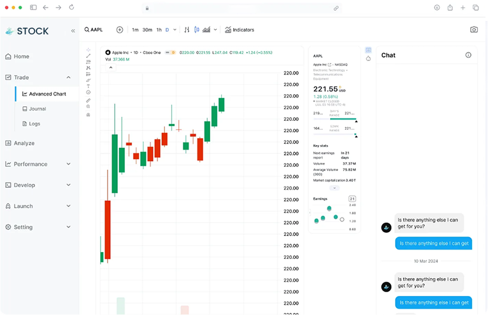Click the lock drawings icon
This screenshot has width=488, height=315.
[x=89, y=115]
